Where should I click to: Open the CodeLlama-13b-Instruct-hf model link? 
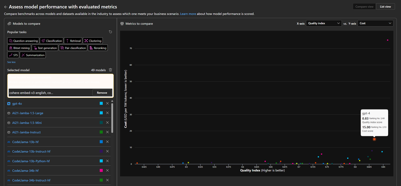(x=31, y=151)
